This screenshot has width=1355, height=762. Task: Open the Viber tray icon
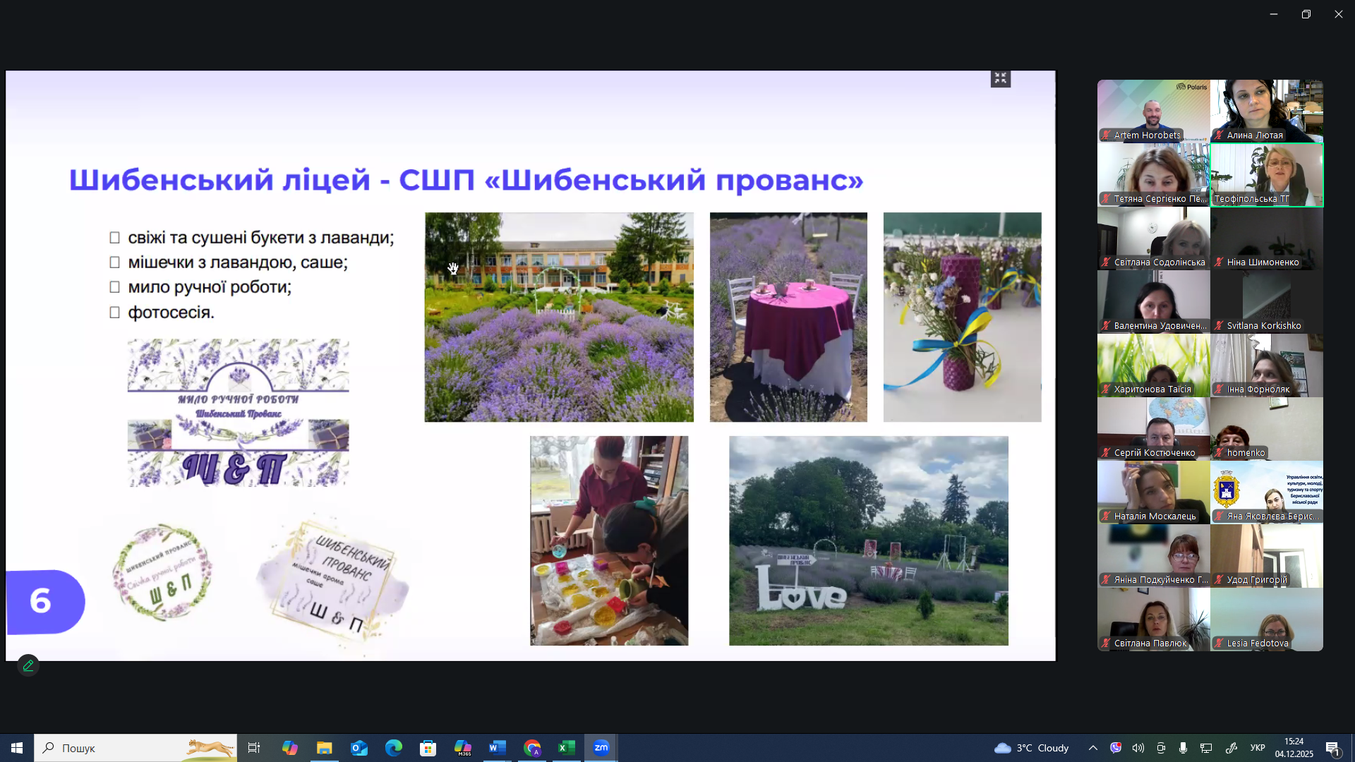(x=1115, y=748)
